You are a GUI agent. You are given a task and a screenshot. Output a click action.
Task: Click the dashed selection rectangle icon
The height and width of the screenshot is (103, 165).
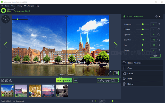(x=116, y=80)
